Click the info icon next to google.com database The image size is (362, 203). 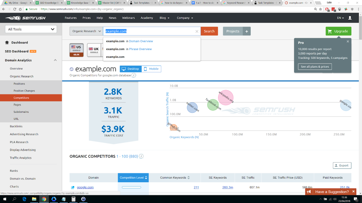134,75
